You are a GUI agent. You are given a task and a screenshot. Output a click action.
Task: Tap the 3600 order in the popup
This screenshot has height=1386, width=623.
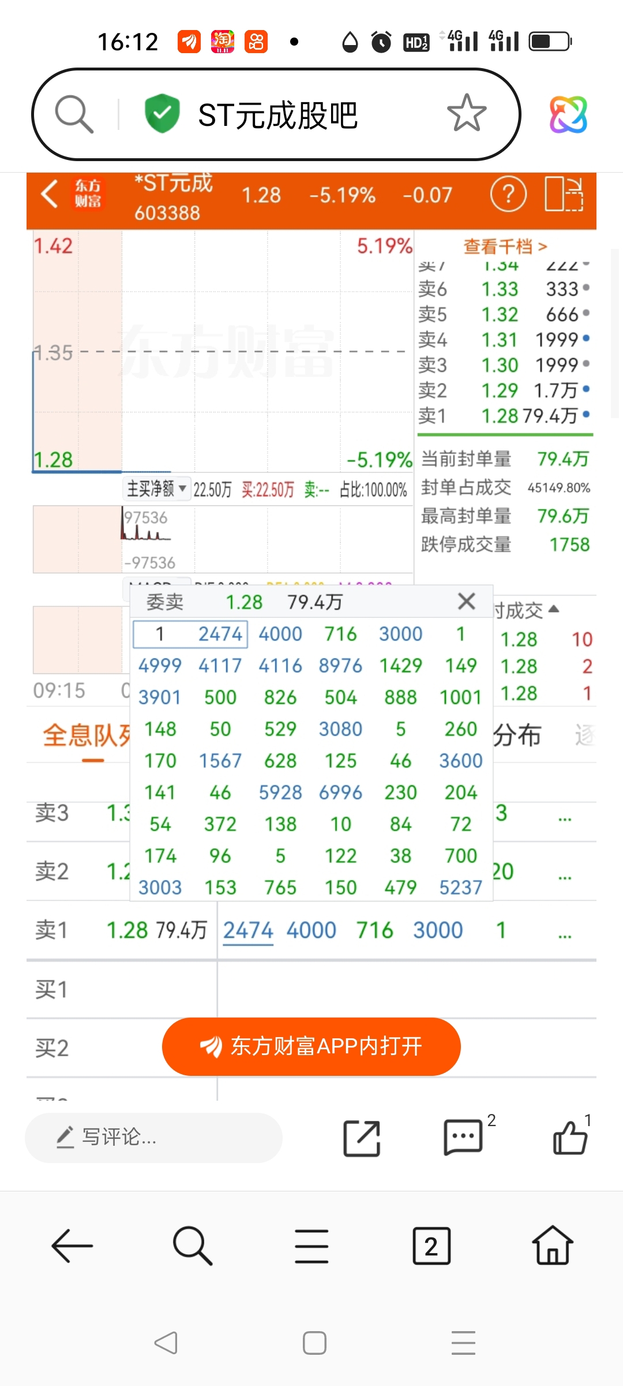(460, 761)
